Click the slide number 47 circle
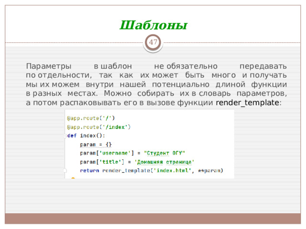Viewport: 306px width, 229px height. point(153,42)
